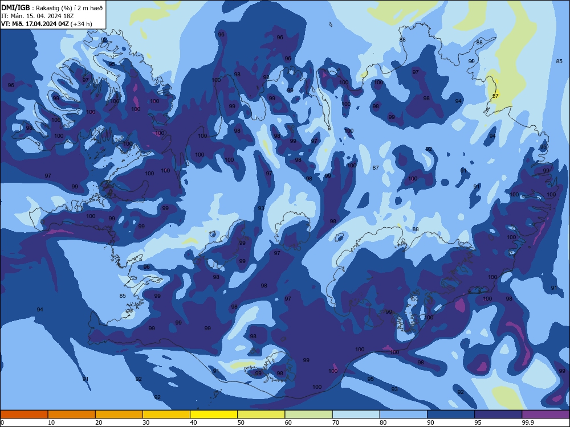The height and width of the screenshot is (427, 570).
Task: Click the '40' tick label in legend
Action: (x=193, y=422)
